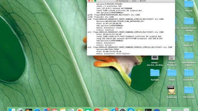Viewport: 198px width, 111px height.
Task: Select the xampp-osx dmg file
Action: [155, 58]
